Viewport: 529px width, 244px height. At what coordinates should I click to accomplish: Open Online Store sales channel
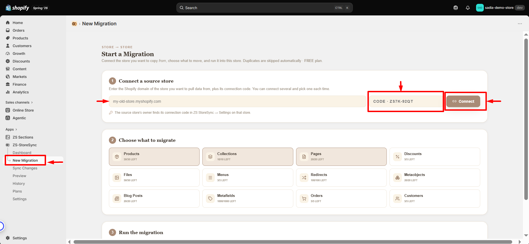click(x=23, y=110)
